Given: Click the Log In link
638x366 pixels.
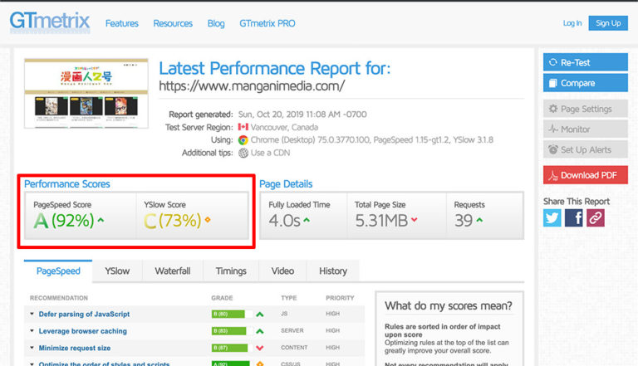Looking at the screenshot, I should point(572,23).
